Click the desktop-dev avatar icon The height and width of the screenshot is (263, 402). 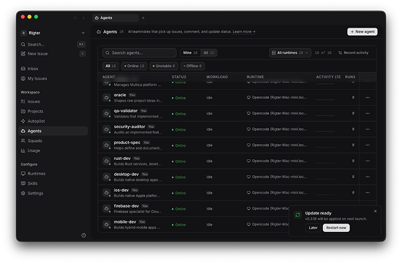coord(107,177)
